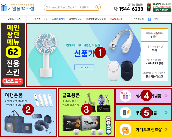Click the 'more >' button on banner

[x=84, y=67]
